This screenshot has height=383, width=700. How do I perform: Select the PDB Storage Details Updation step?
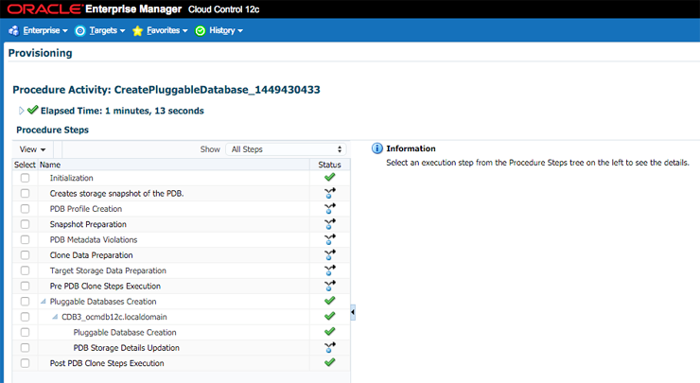coord(127,348)
